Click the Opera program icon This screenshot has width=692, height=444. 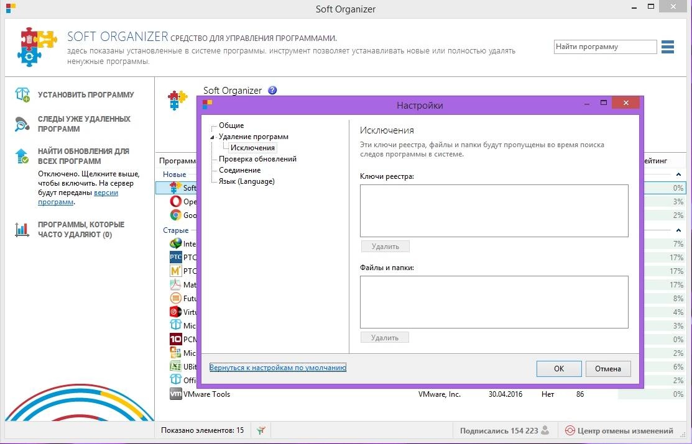coord(176,201)
